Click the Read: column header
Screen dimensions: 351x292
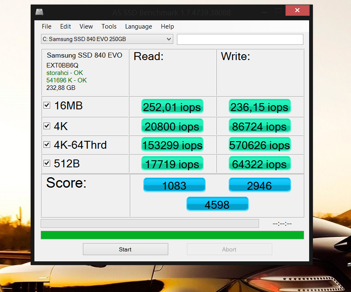[x=148, y=56]
